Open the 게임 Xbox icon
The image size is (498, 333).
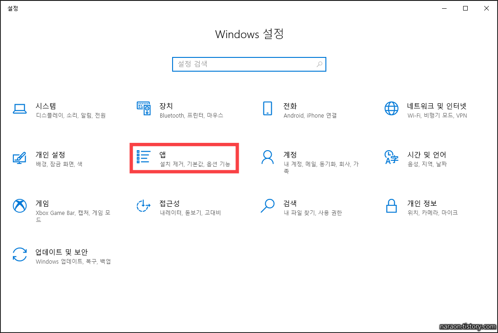[x=20, y=206]
